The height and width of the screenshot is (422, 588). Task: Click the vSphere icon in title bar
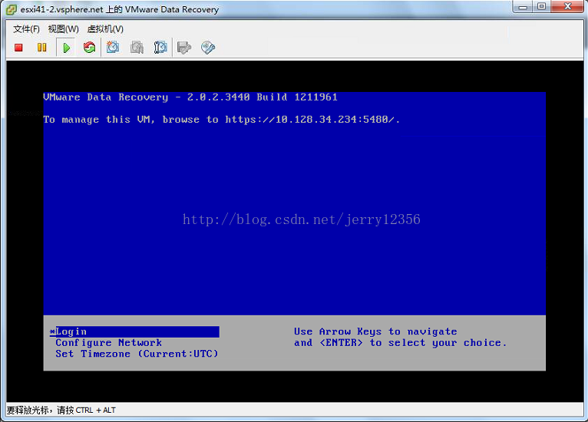pyautogui.click(x=12, y=9)
